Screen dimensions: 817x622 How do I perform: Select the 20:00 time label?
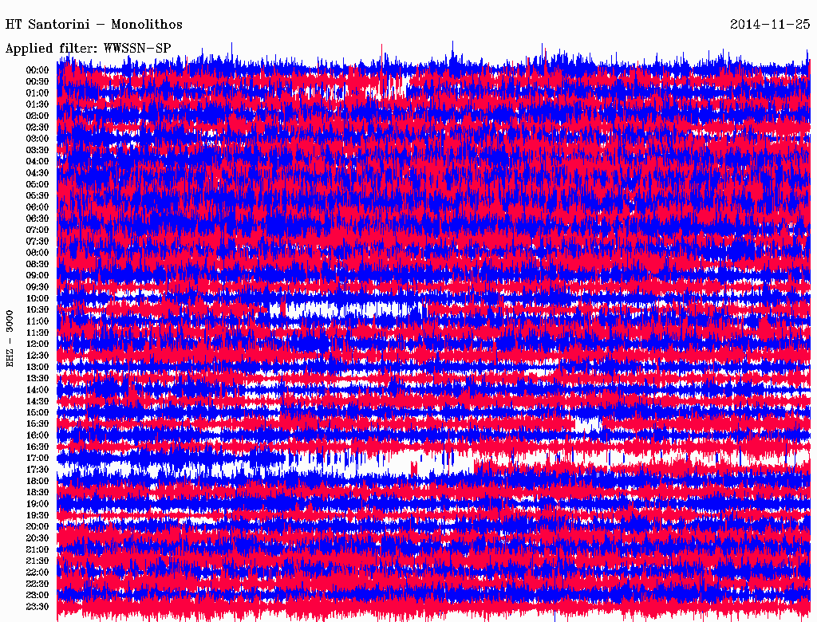tap(37, 526)
